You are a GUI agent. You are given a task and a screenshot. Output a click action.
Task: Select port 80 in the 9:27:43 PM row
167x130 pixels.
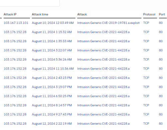pos(161,114)
